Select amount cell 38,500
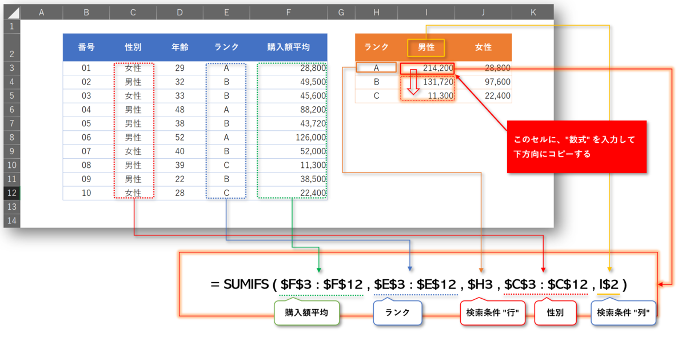 point(289,179)
